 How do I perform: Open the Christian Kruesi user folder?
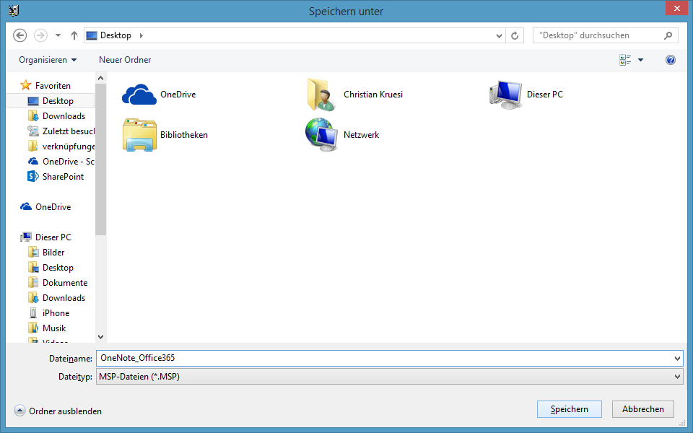pyautogui.click(x=322, y=95)
